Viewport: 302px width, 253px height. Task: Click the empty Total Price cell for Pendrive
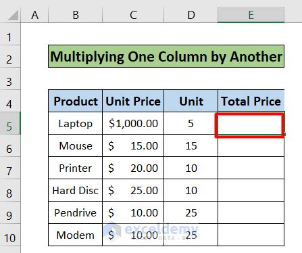[x=251, y=212]
